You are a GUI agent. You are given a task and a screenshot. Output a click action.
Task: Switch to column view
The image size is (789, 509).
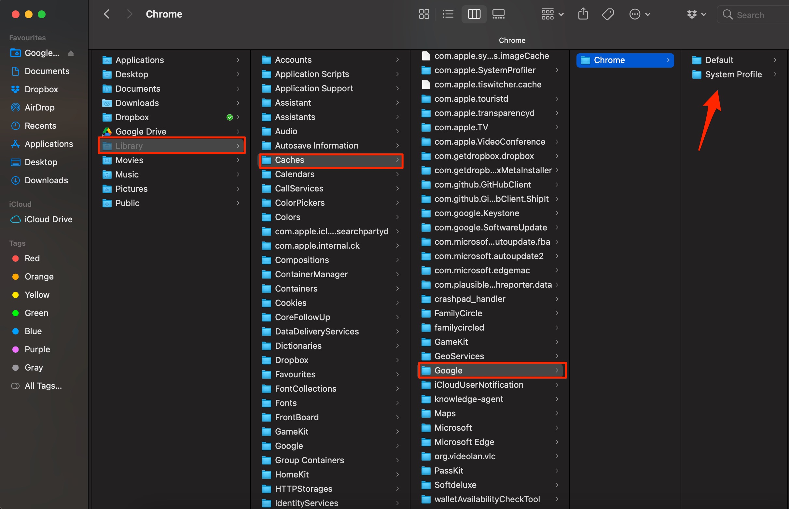point(474,14)
